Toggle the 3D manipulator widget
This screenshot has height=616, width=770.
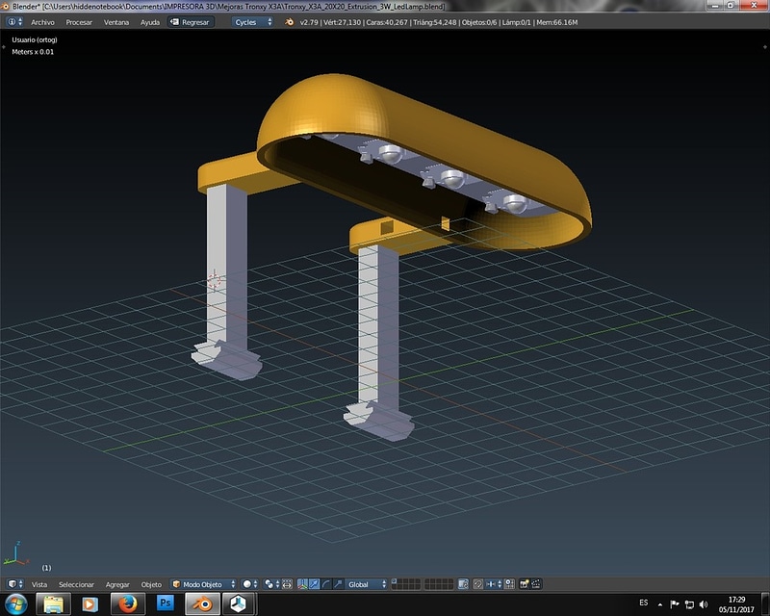point(302,584)
